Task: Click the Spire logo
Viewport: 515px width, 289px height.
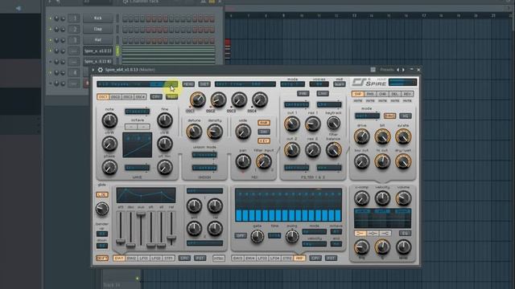Action: 369,83
